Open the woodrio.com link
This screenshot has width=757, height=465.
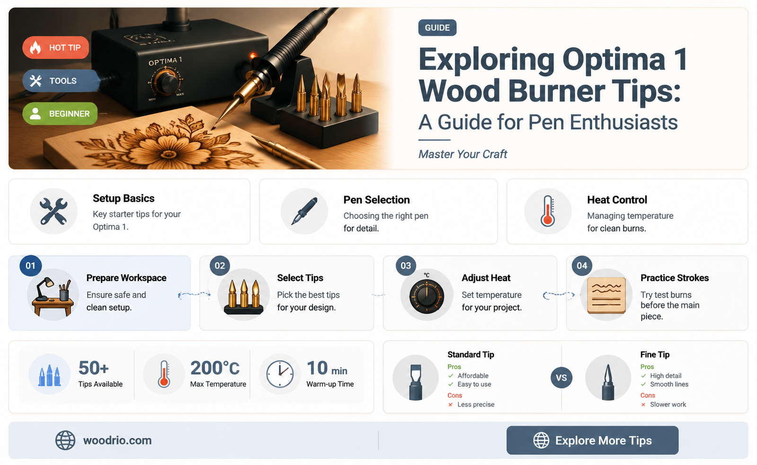click(x=117, y=440)
